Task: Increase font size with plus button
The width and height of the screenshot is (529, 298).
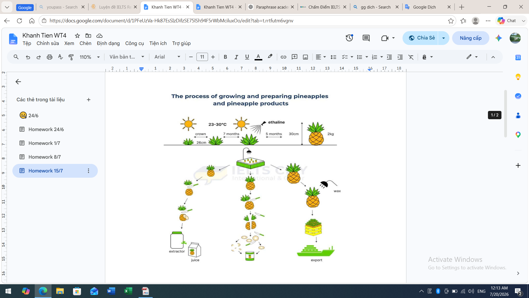Action: pyautogui.click(x=213, y=57)
